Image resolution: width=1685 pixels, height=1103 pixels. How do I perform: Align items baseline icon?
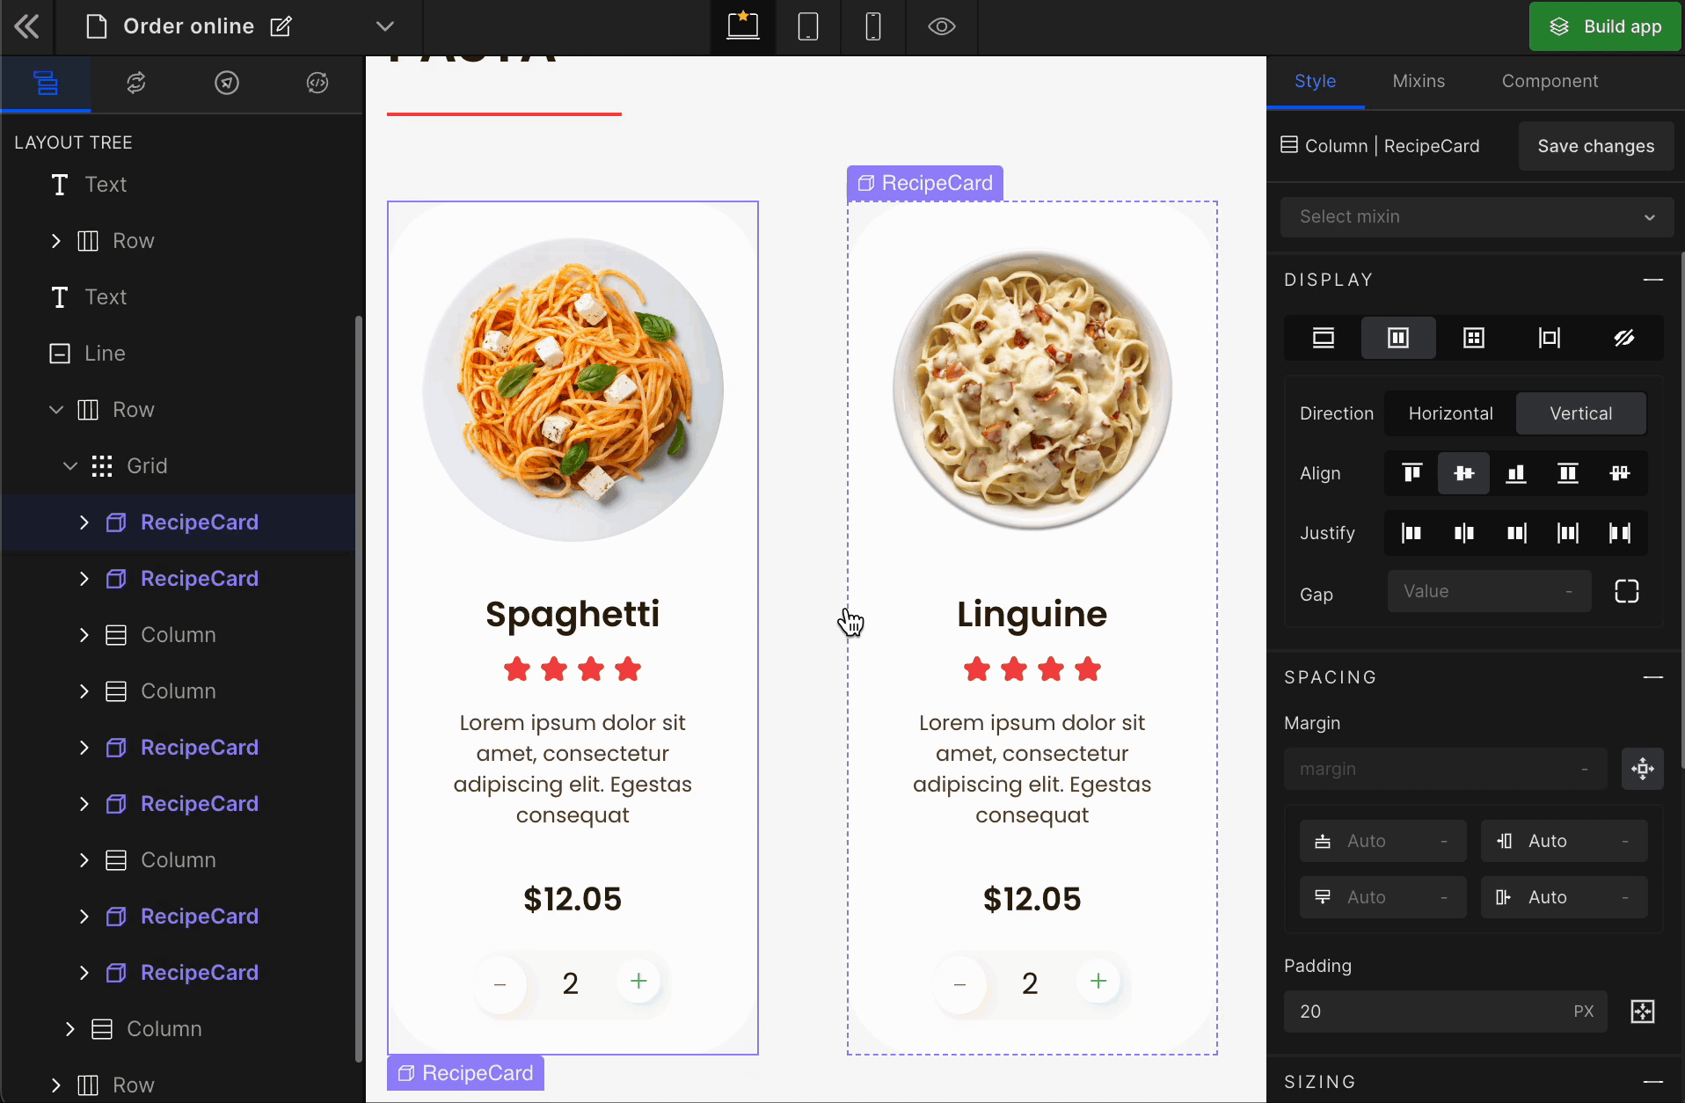[x=1620, y=473]
